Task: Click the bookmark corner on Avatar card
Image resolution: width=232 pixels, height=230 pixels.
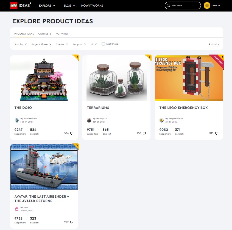Action: 76,146
